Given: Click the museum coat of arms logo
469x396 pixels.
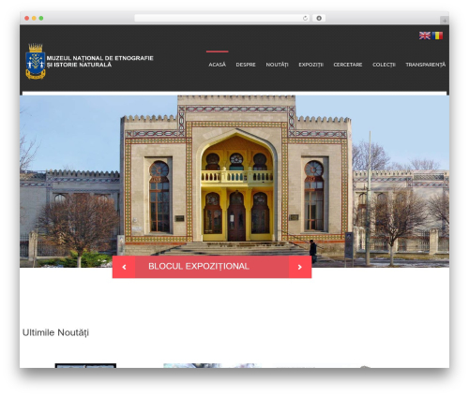Looking at the screenshot, I should coord(36,61).
